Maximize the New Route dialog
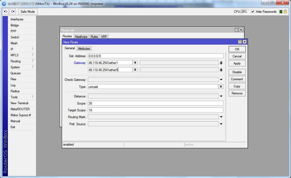The height and width of the screenshot is (178, 291). [240, 42]
